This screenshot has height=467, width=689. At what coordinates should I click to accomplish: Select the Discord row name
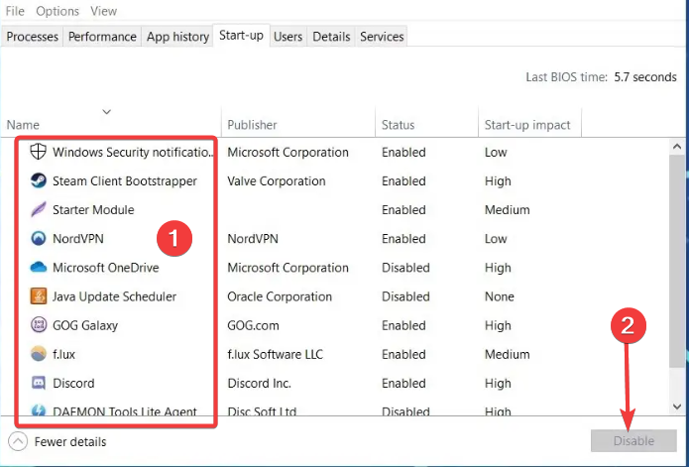73,383
